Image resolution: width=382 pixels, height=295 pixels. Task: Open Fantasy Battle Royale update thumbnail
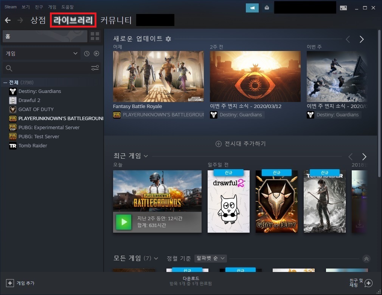158,76
